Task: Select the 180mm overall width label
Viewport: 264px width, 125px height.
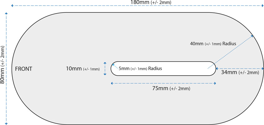Action: pos(151,2)
